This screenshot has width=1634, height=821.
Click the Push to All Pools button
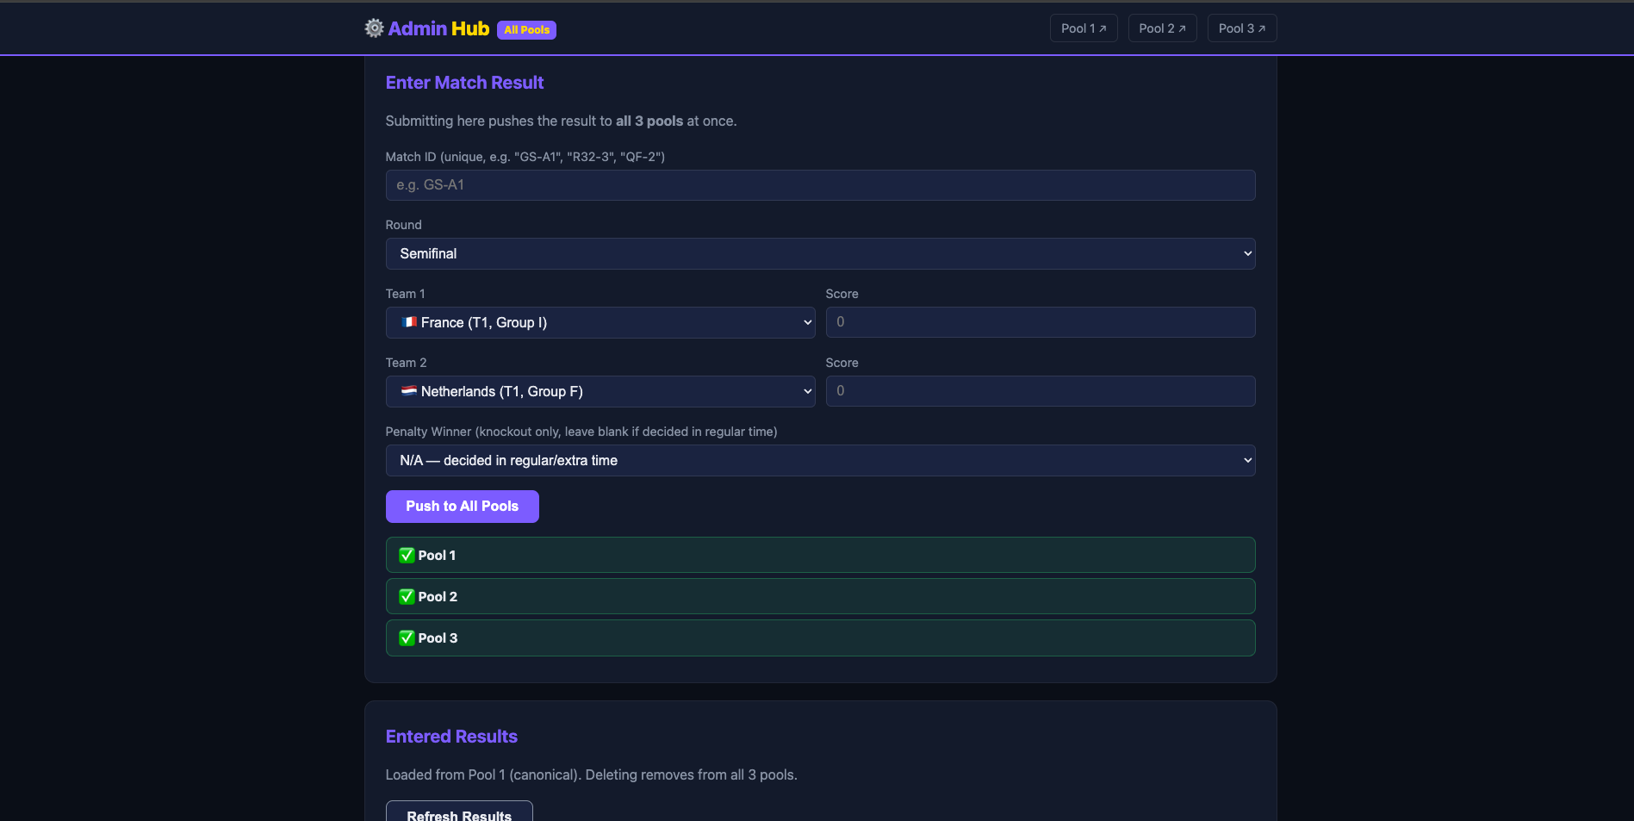pyautogui.click(x=463, y=507)
